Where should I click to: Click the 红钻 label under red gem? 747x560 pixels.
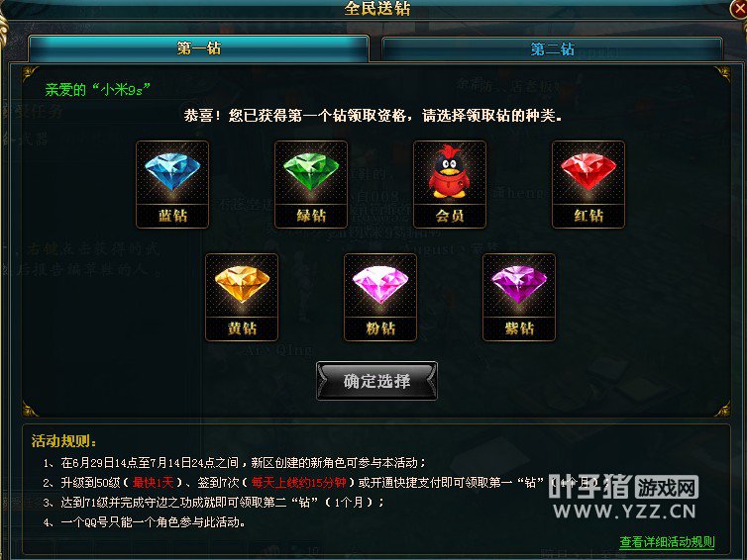[x=588, y=216]
